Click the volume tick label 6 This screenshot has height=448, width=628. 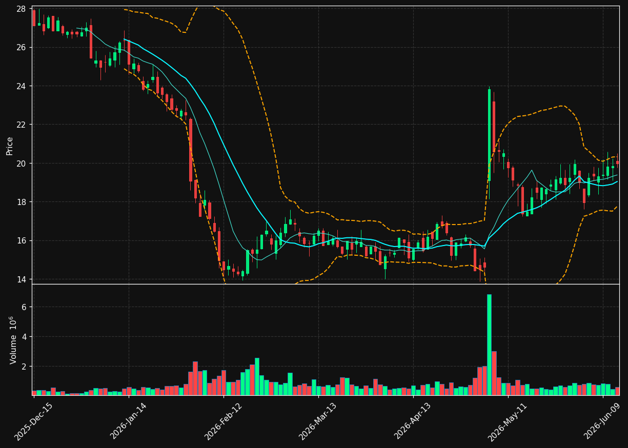click(x=24, y=307)
